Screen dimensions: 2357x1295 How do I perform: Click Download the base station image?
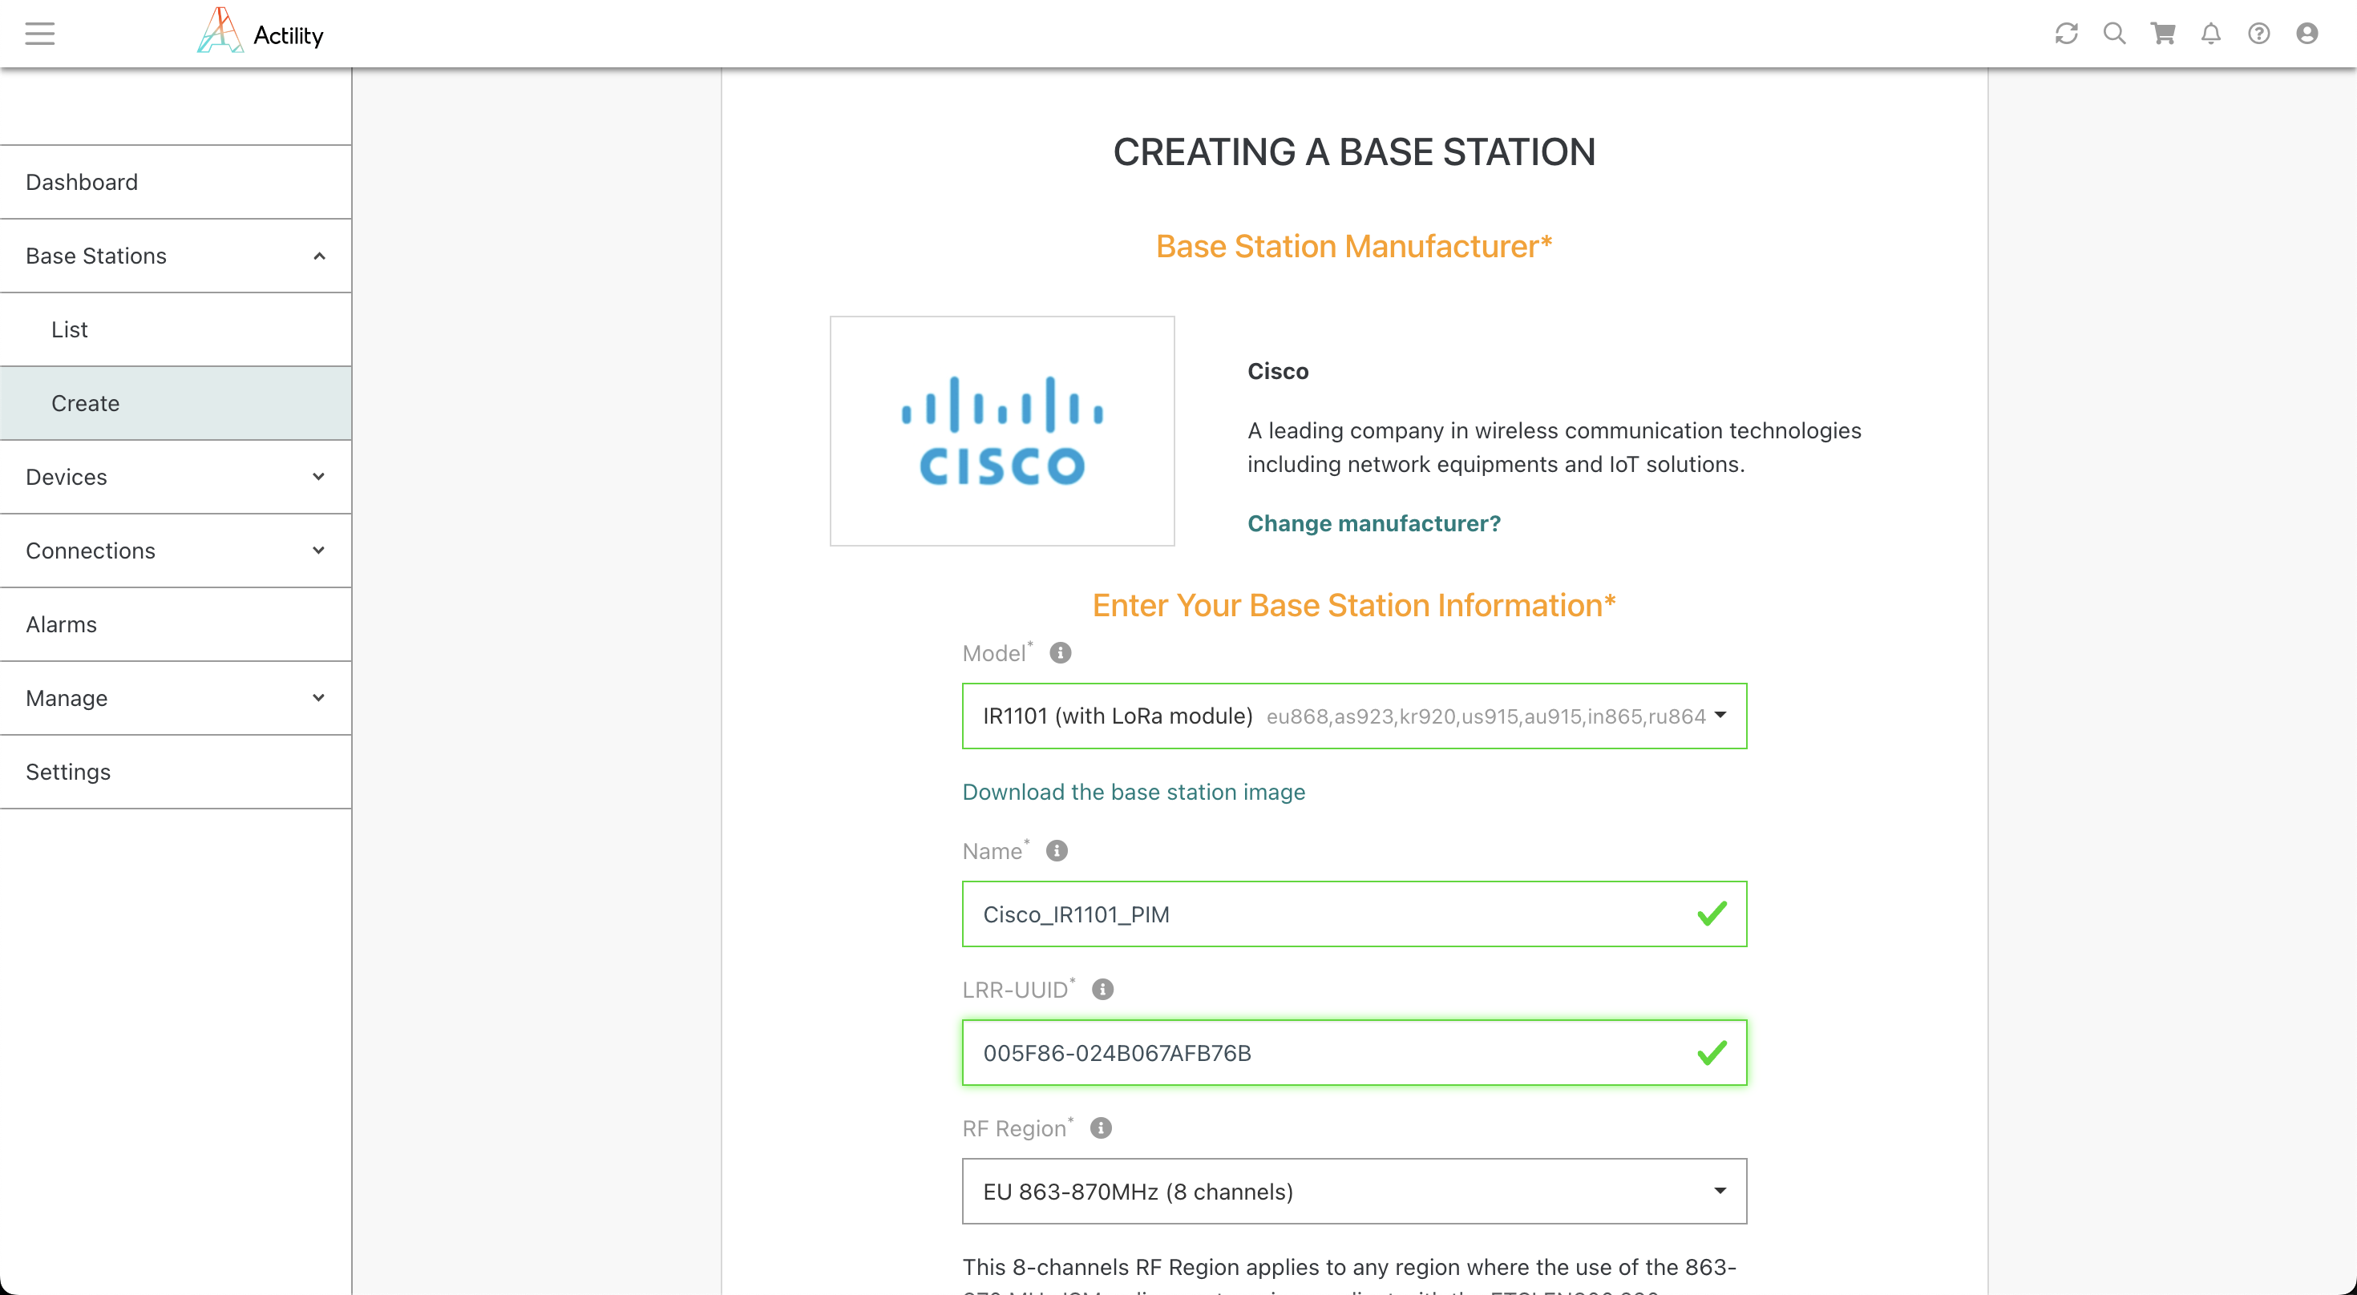1133,792
